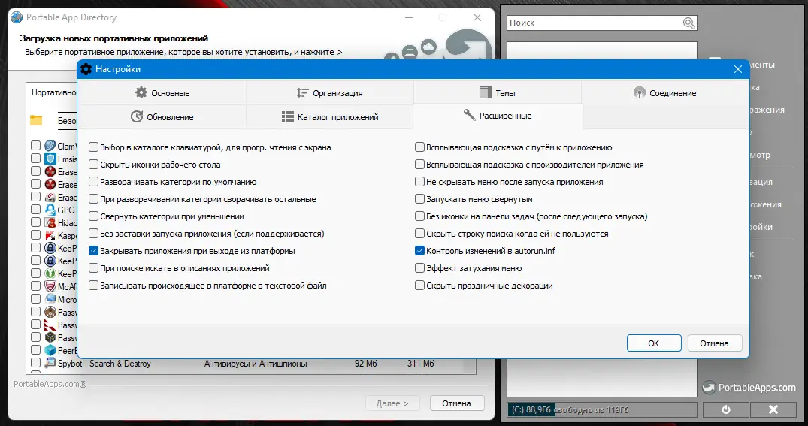Enable Скрыть иконки рабочего стола checkbox
Viewport: 808px width, 426px height.
[x=93, y=165]
